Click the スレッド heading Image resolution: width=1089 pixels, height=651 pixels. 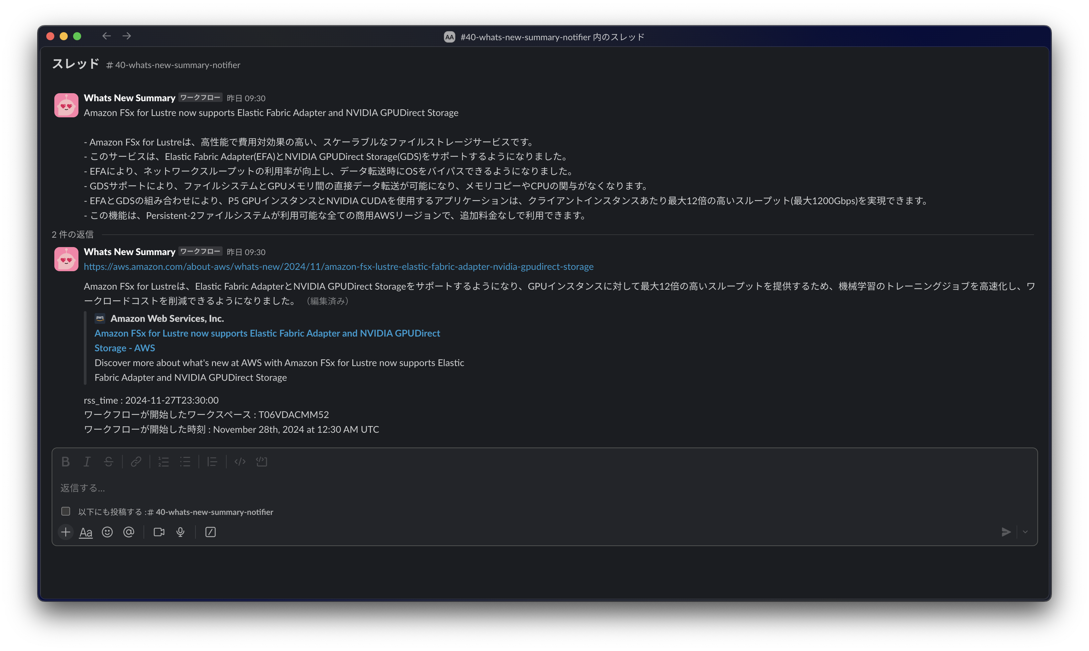[x=75, y=64]
